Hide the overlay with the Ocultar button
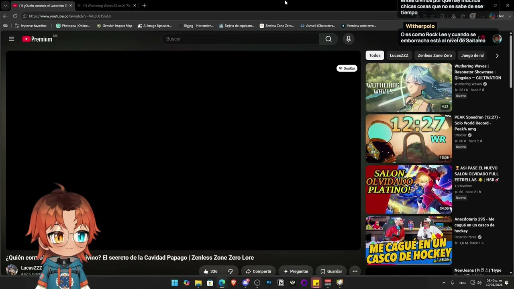Screen dimensions: 514x289 347,68
